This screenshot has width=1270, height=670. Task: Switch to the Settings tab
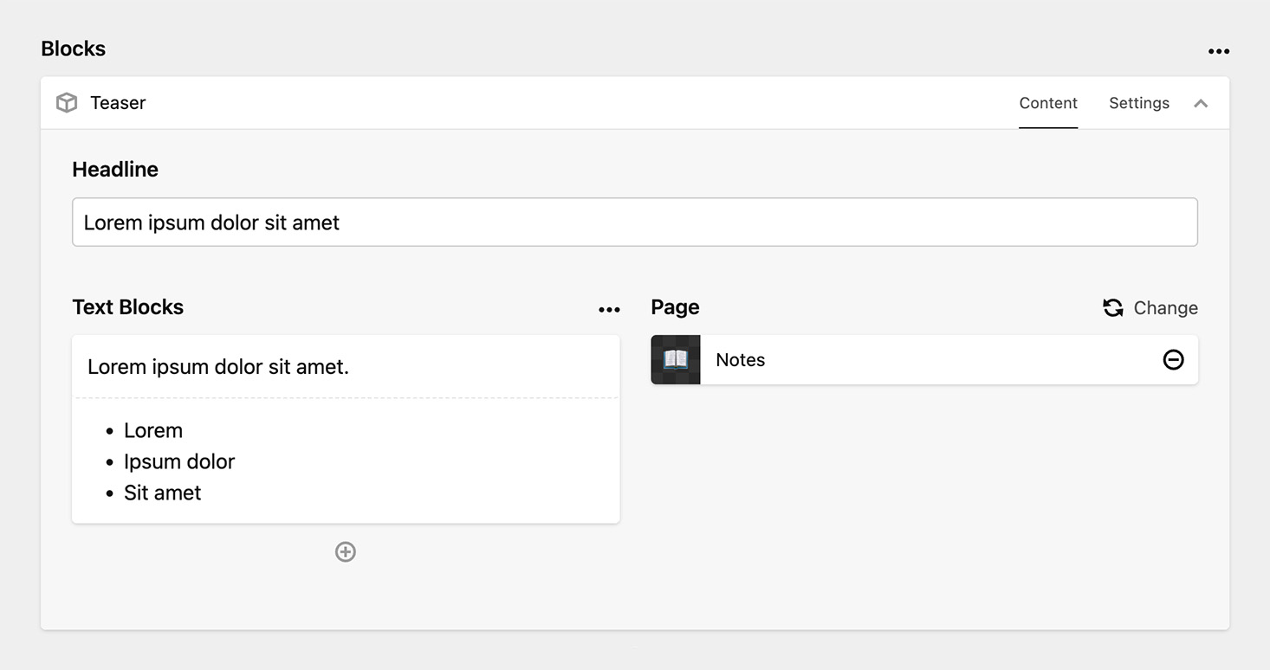[1138, 102]
